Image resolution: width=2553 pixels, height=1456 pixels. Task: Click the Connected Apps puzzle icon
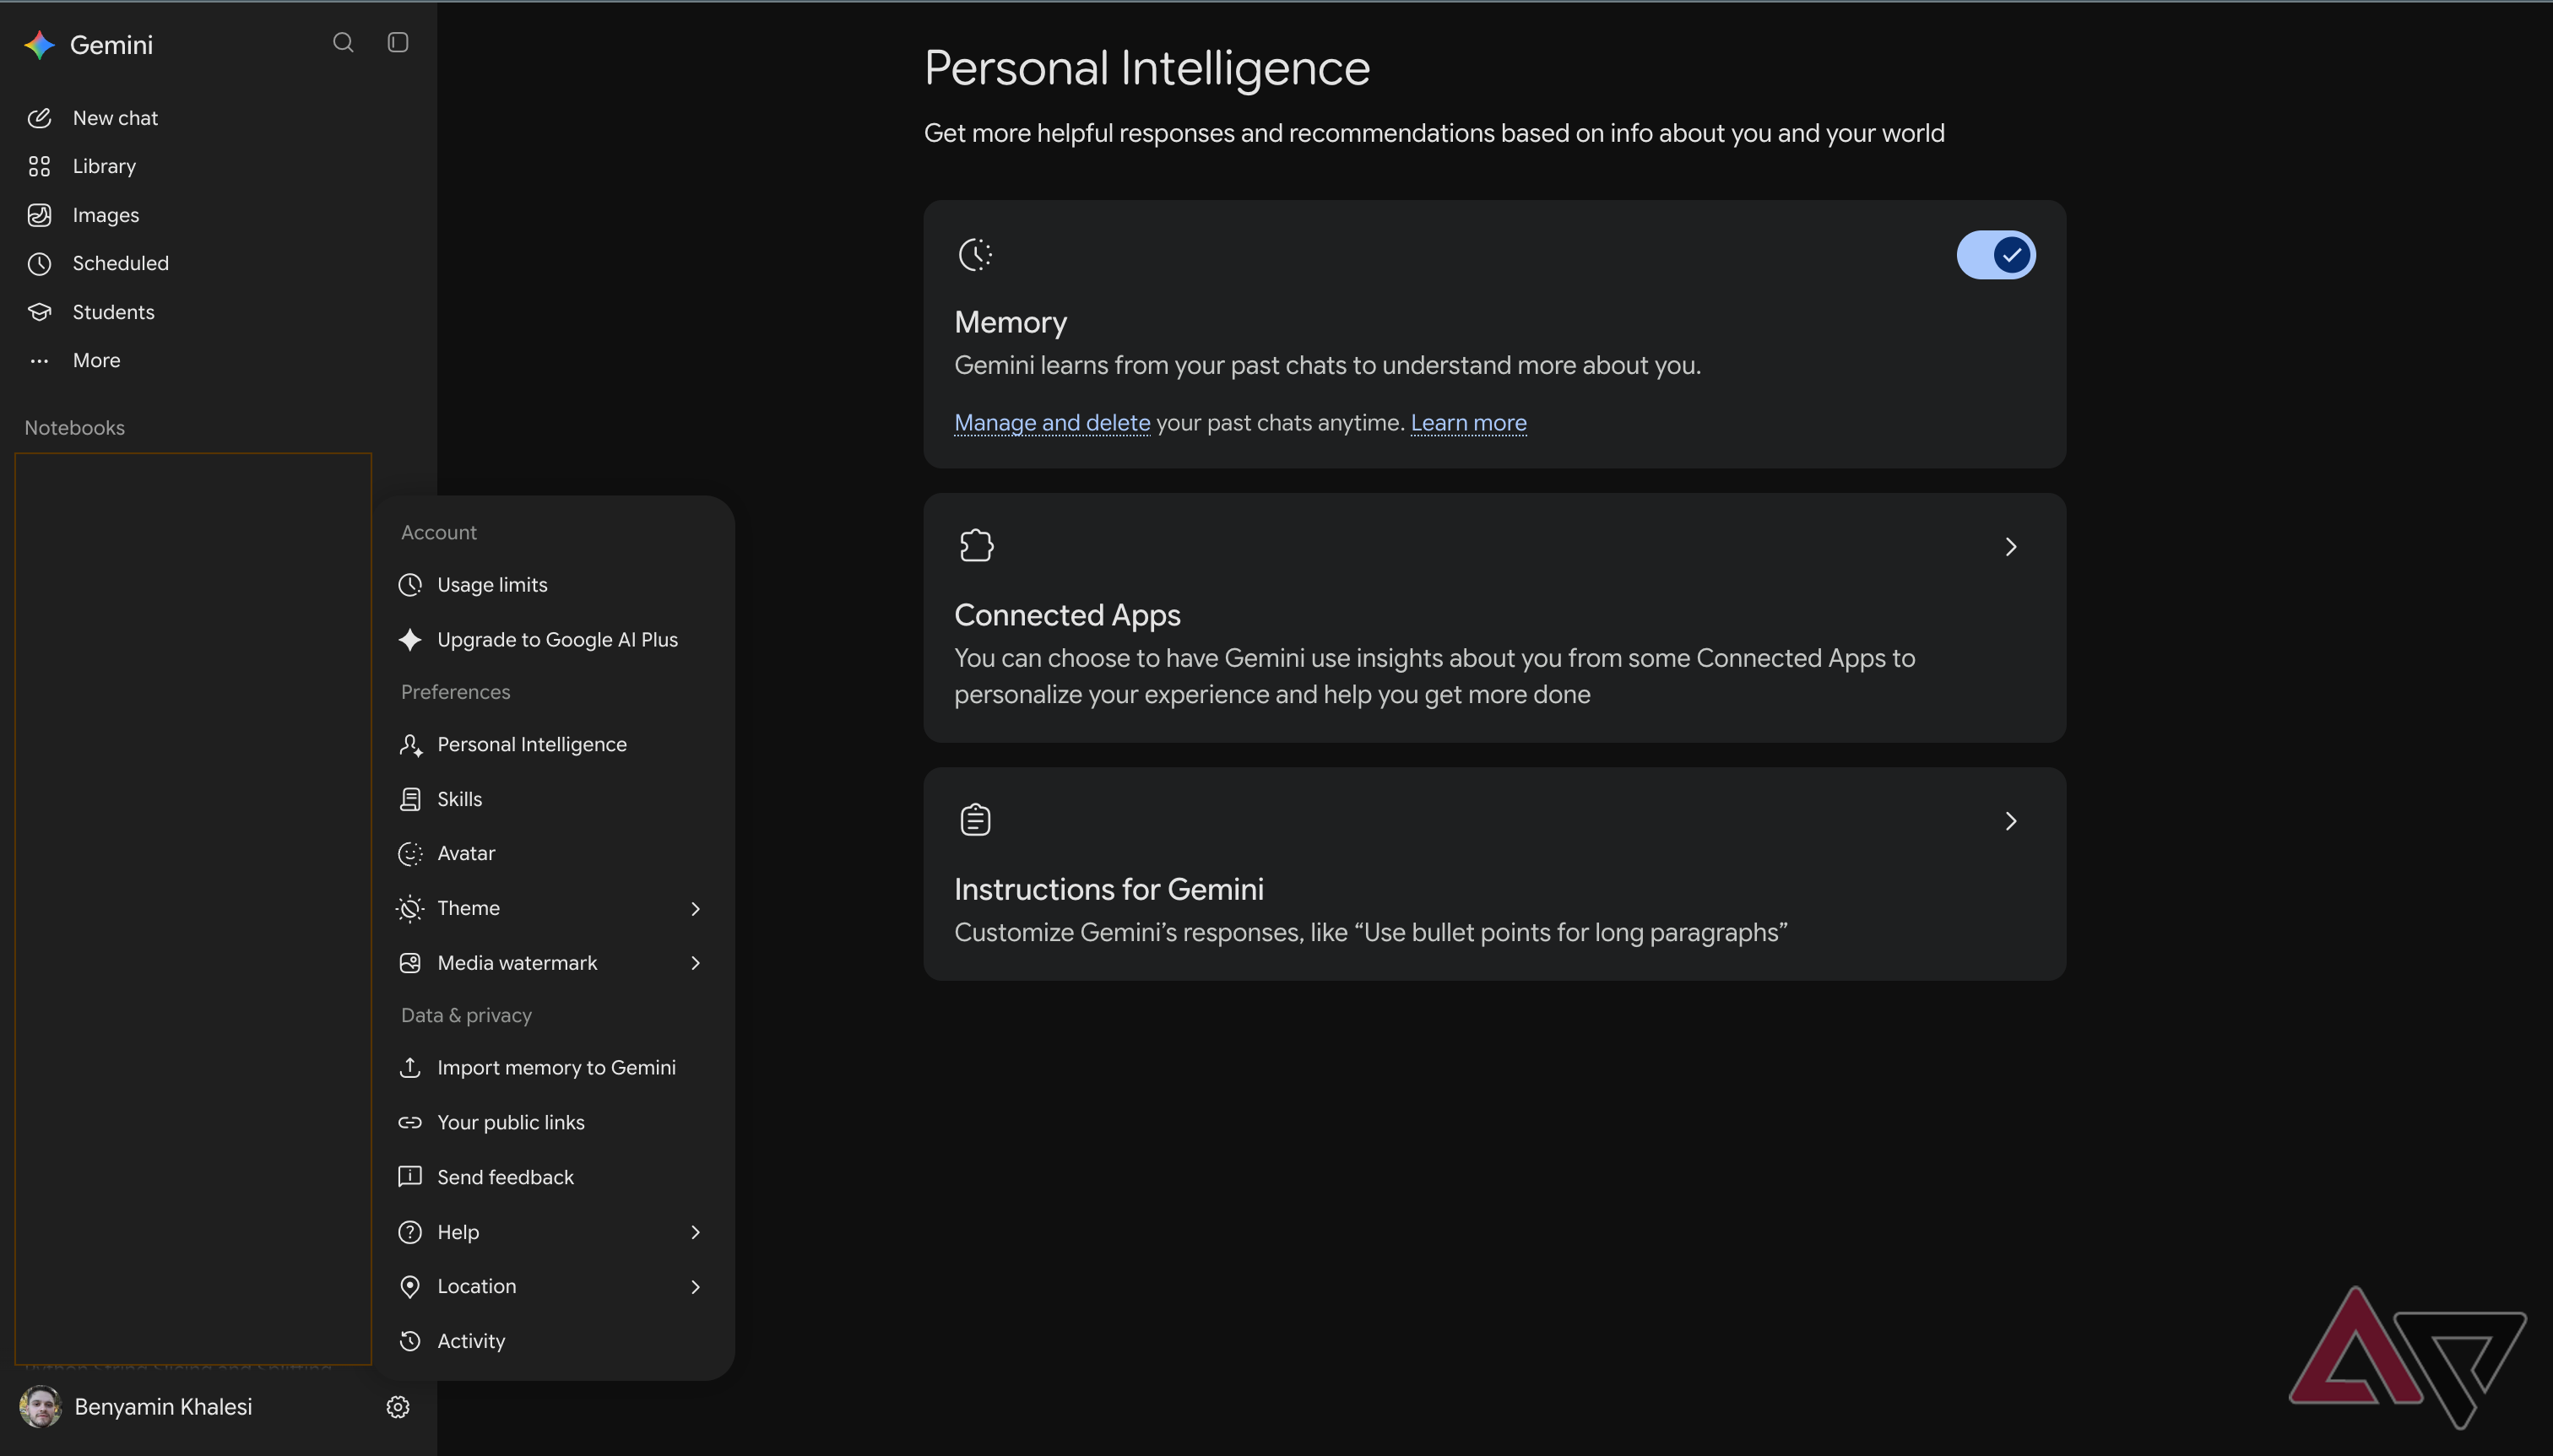tap(976, 546)
